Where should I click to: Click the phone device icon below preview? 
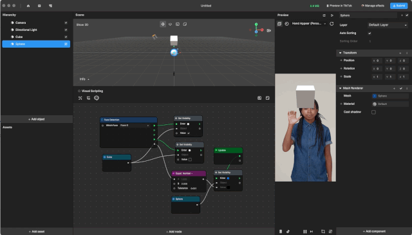point(281,231)
